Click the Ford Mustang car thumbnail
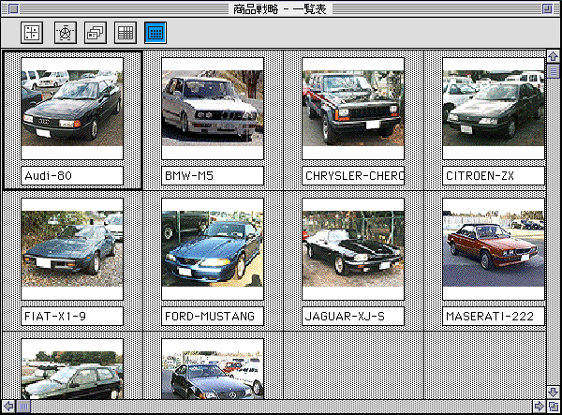Image resolution: width=562 pixels, height=415 pixels. 213,249
